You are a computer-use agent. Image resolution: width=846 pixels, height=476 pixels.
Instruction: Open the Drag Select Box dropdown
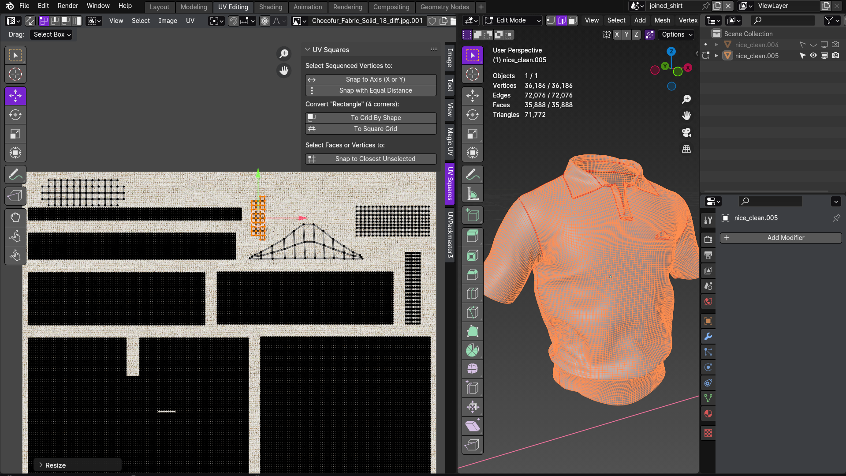tap(52, 34)
